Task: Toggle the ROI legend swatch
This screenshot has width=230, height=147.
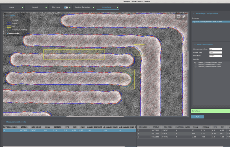Action: point(9,26)
